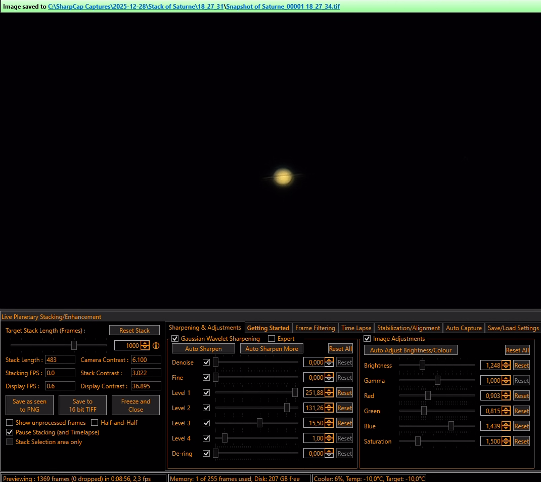The height and width of the screenshot is (482, 541).
Task: Click the Auto Sharpen button
Action: (x=203, y=349)
